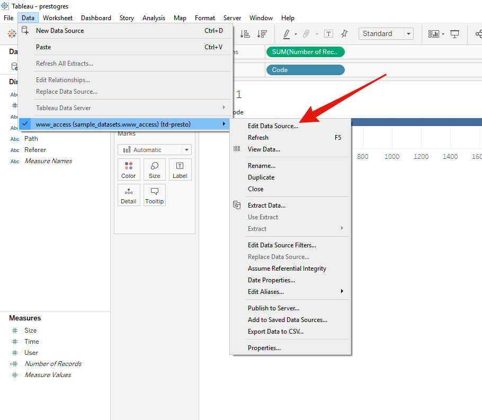Viewport: 482px width, 420px height.
Task: Click the View Data grid icon
Action: (x=237, y=149)
